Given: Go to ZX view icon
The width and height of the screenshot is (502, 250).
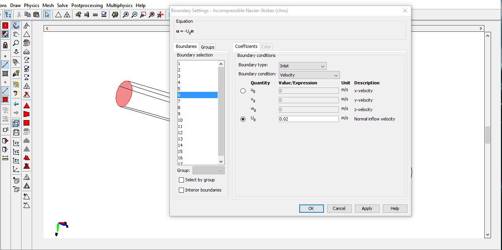Looking at the screenshot, I should [16, 161].
